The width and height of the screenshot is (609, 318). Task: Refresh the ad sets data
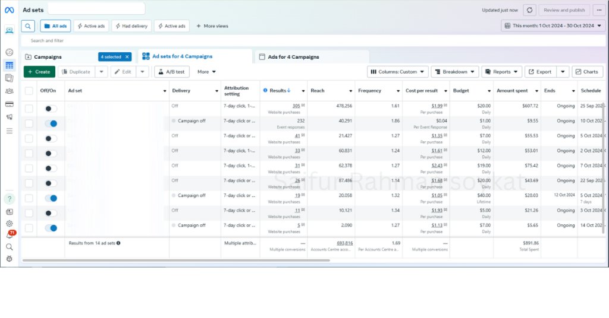529,10
